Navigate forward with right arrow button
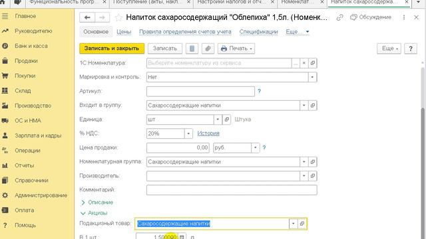 (x=102, y=18)
